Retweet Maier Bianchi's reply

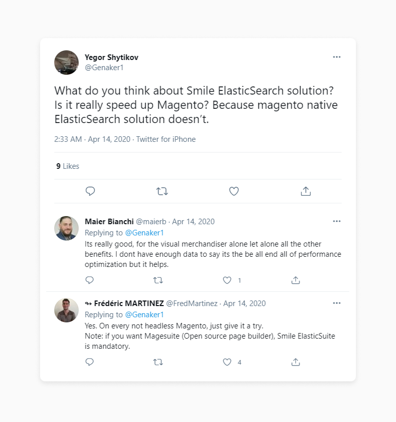[158, 280]
